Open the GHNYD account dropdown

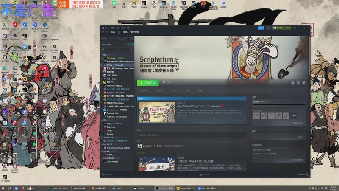[x=282, y=28]
